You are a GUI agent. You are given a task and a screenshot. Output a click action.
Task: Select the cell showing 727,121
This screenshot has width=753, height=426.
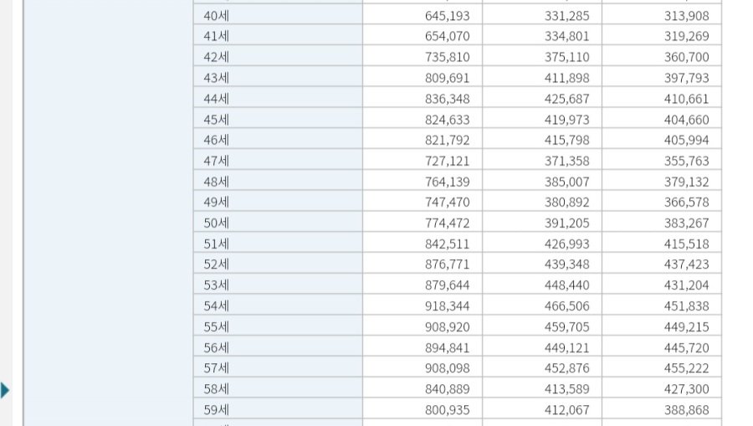pos(447,161)
